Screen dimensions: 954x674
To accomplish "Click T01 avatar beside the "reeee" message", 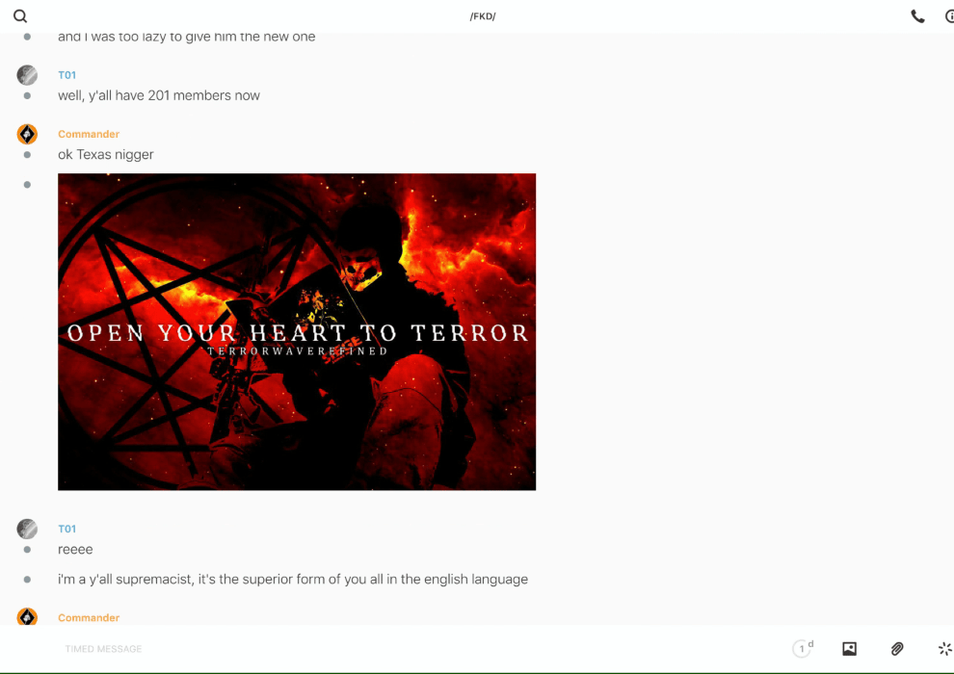I will click(x=27, y=529).
